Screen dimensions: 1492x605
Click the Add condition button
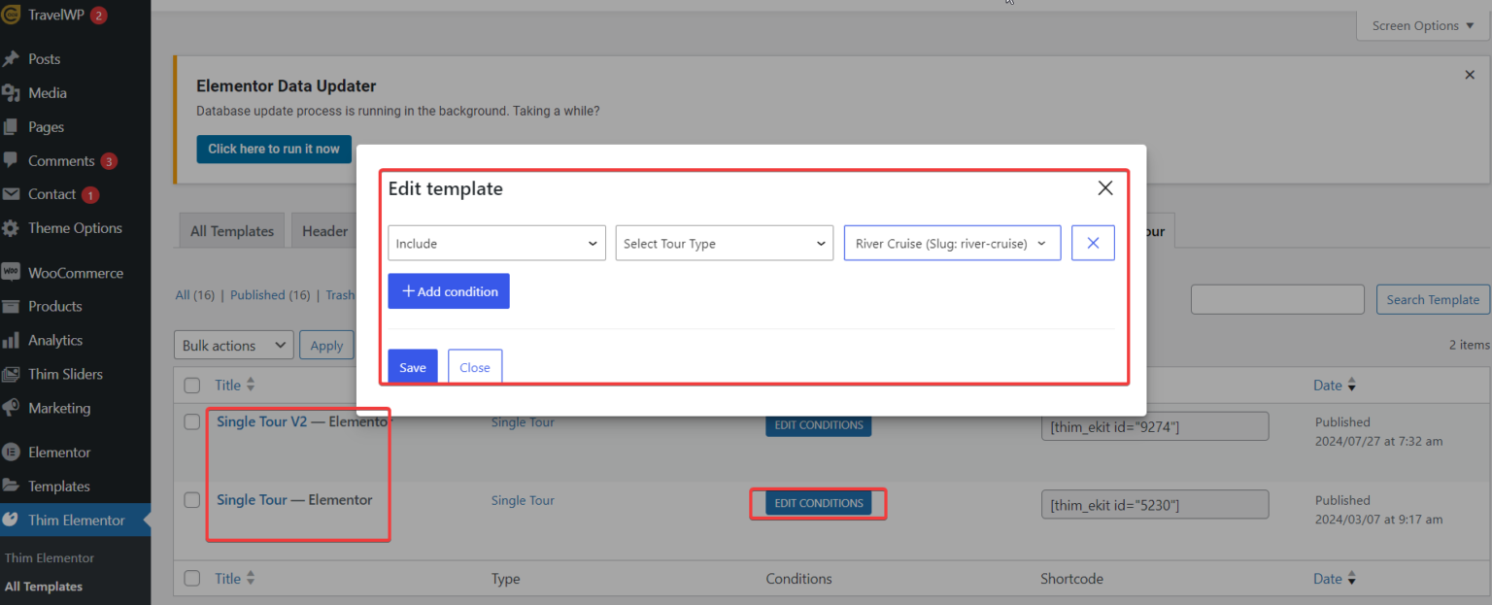[x=449, y=291]
